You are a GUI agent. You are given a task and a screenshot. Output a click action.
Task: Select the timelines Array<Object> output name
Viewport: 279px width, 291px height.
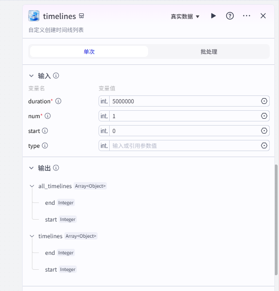50,236
